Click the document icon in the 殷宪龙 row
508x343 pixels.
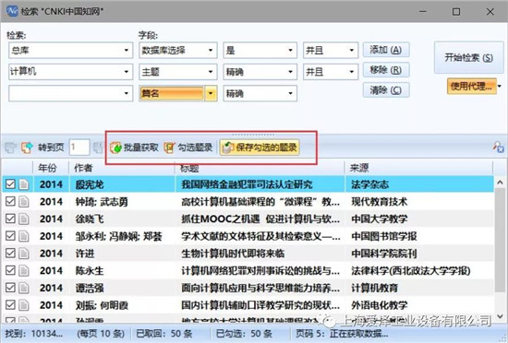(24, 184)
